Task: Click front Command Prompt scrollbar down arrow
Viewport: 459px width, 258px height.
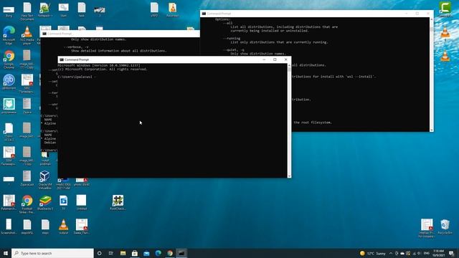Action: point(289,176)
